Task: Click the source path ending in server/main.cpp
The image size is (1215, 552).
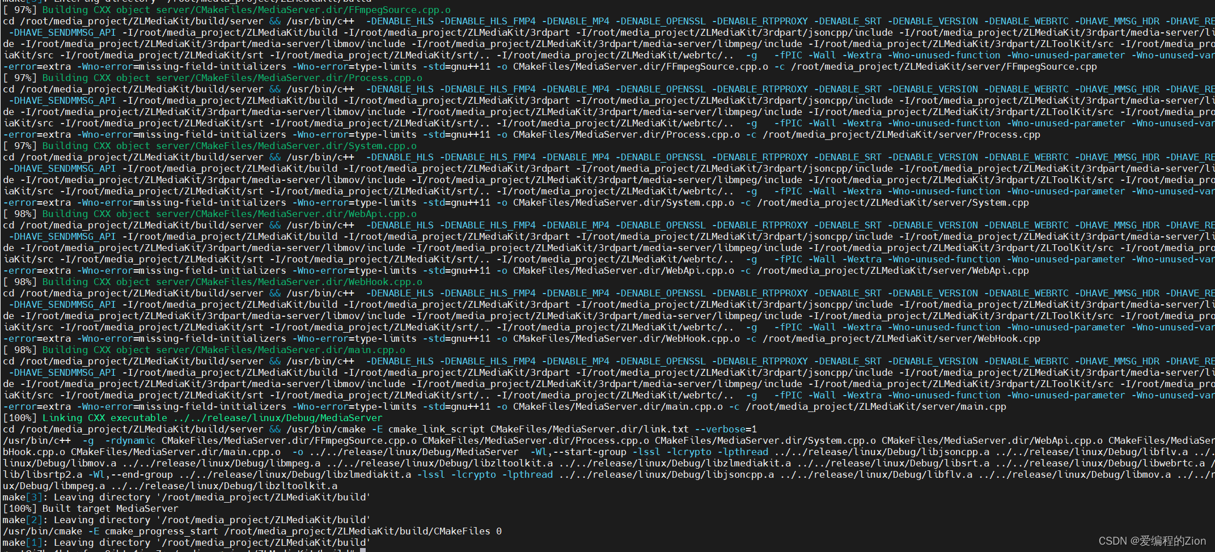Action: point(876,406)
